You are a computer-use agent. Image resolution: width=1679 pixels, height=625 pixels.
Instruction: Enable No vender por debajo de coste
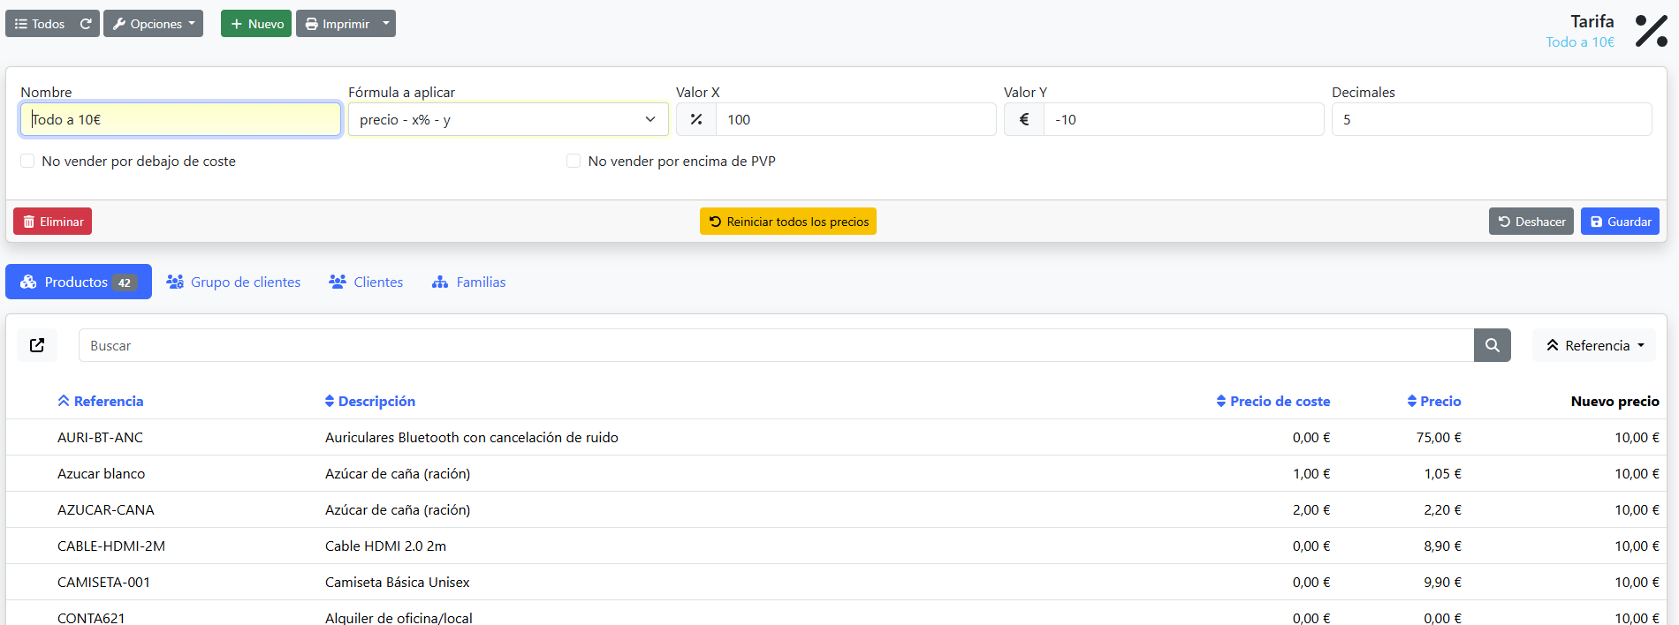(27, 161)
